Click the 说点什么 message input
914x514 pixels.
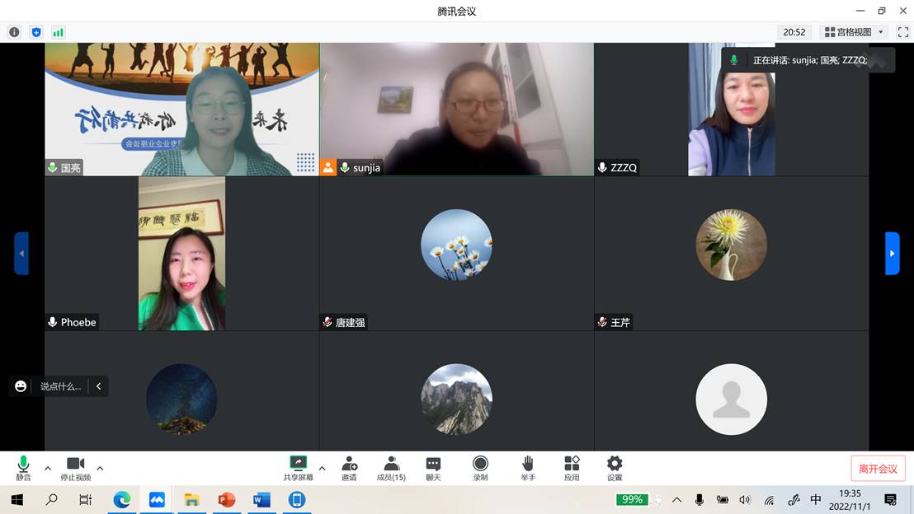click(x=60, y=386)
